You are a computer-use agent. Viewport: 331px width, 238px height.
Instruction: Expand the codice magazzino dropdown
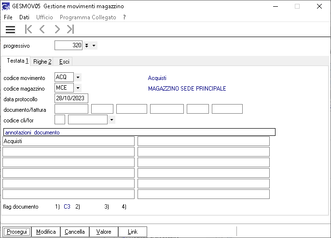tap(78, 88)
